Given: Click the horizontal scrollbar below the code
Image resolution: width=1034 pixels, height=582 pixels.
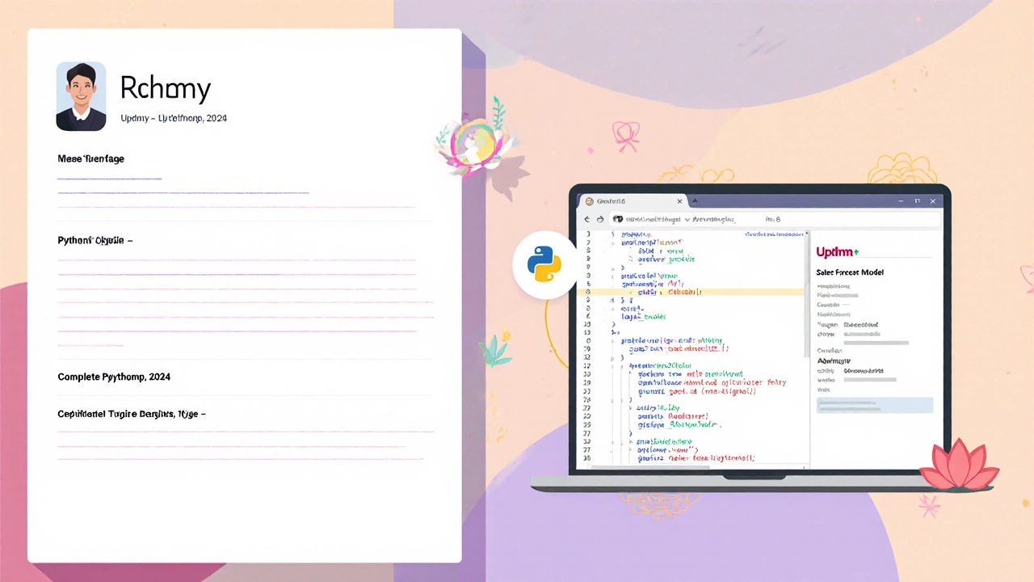Looking at the screenshot, I should [695, 466].
